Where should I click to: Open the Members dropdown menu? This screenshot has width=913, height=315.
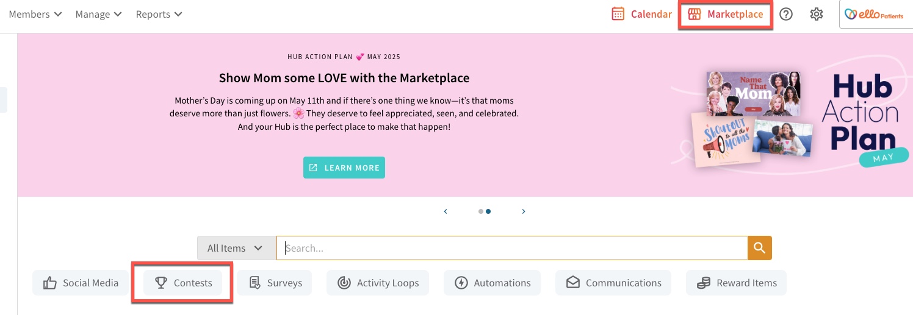(x=35, y=14)
